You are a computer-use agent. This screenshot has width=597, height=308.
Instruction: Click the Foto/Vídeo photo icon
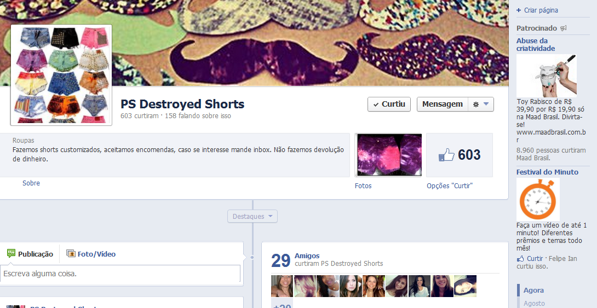(71, 253)
